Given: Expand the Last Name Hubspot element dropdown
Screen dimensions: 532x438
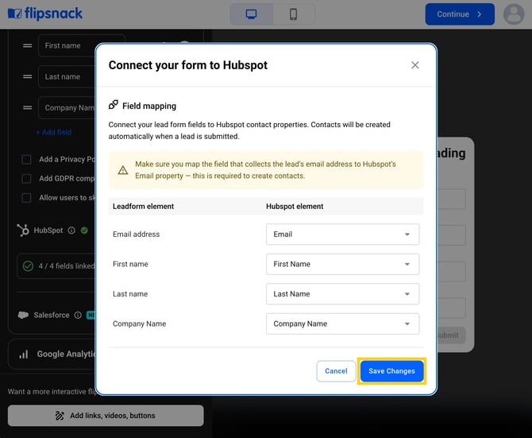Looking at the screenshot, I should coord(342,294).
